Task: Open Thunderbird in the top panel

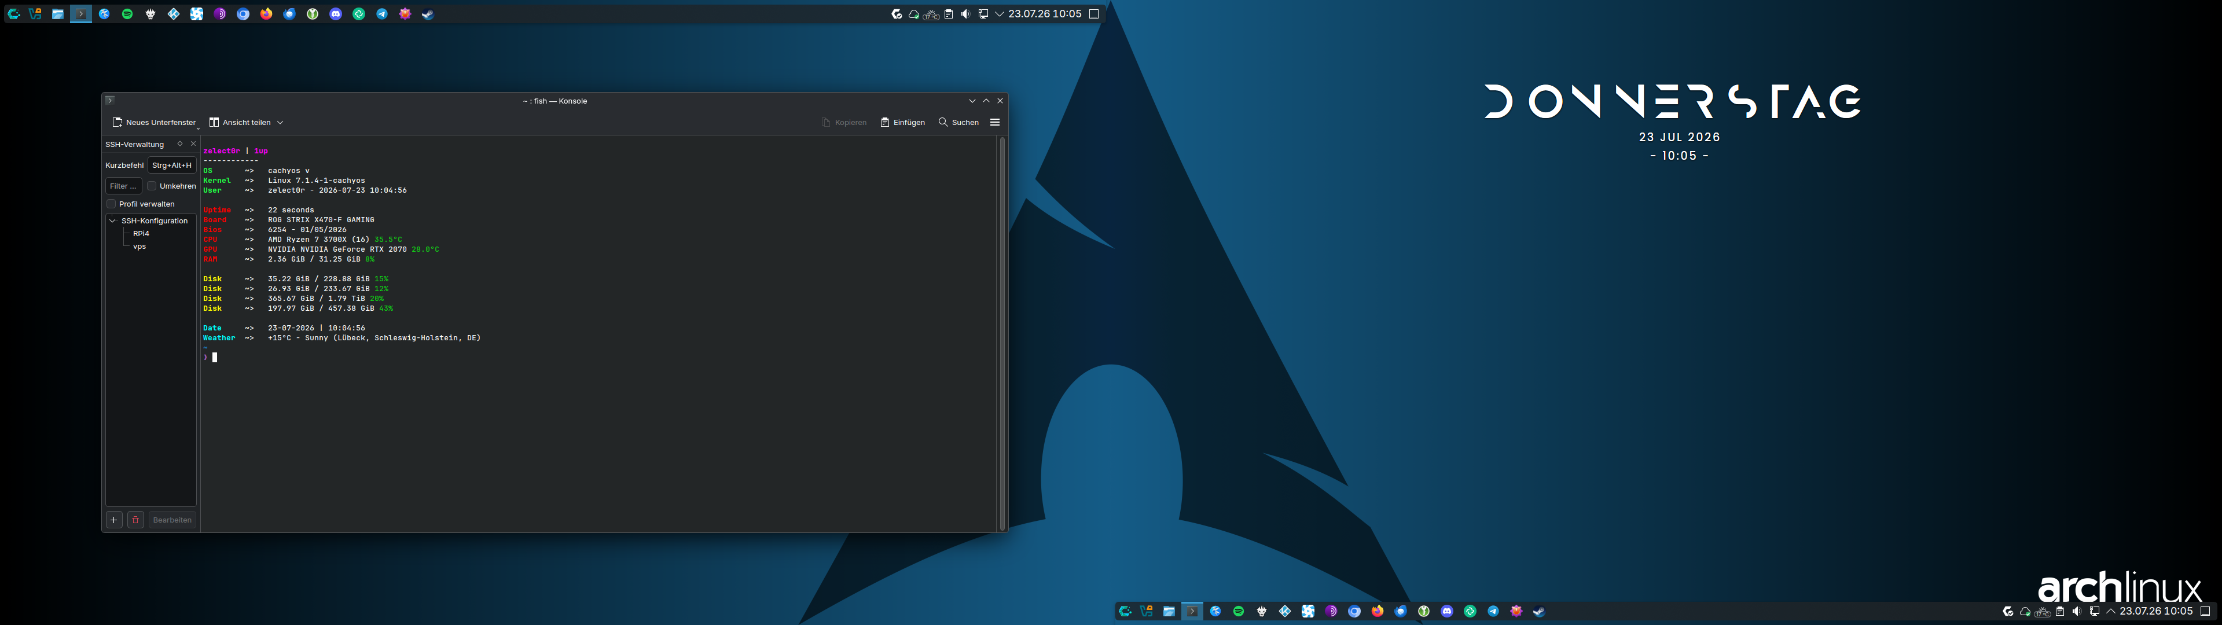Action: 290,14
